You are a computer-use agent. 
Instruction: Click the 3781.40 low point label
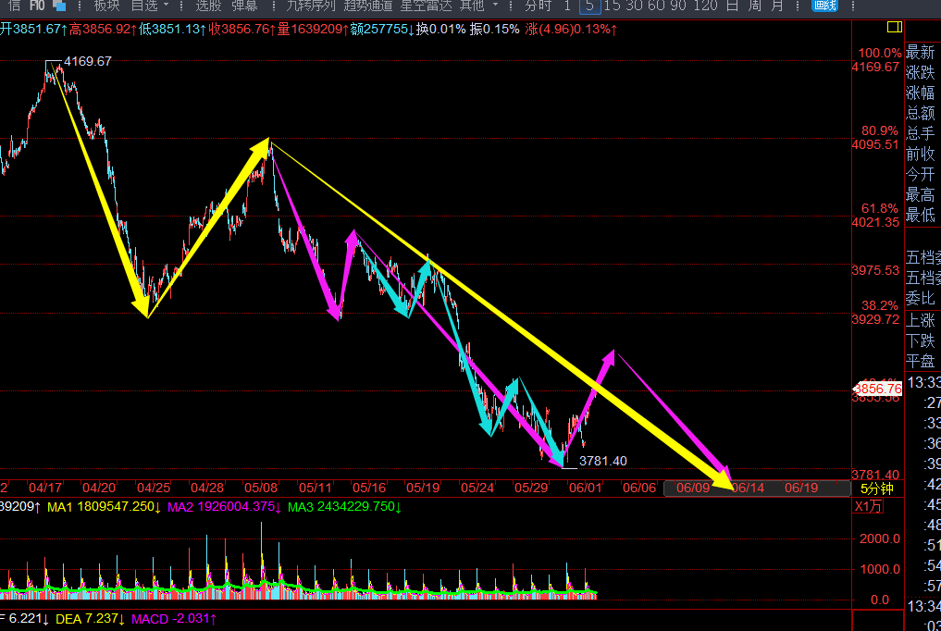[x=603, y=461]
